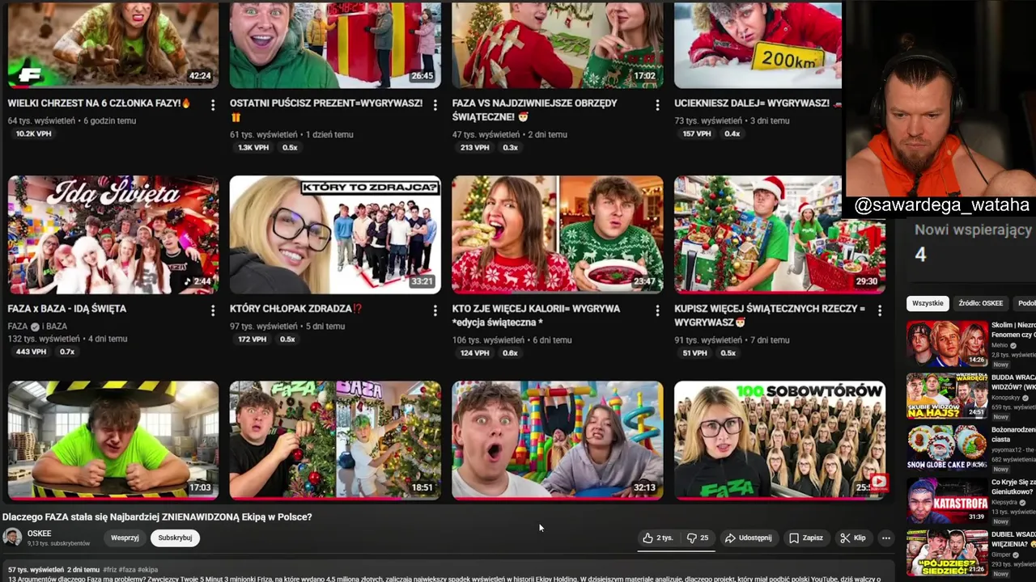Click FAZA channel name under Idą Święta video
This screenshot has width=1036, height=582.
pyautogui.click(x=18, y=326)
